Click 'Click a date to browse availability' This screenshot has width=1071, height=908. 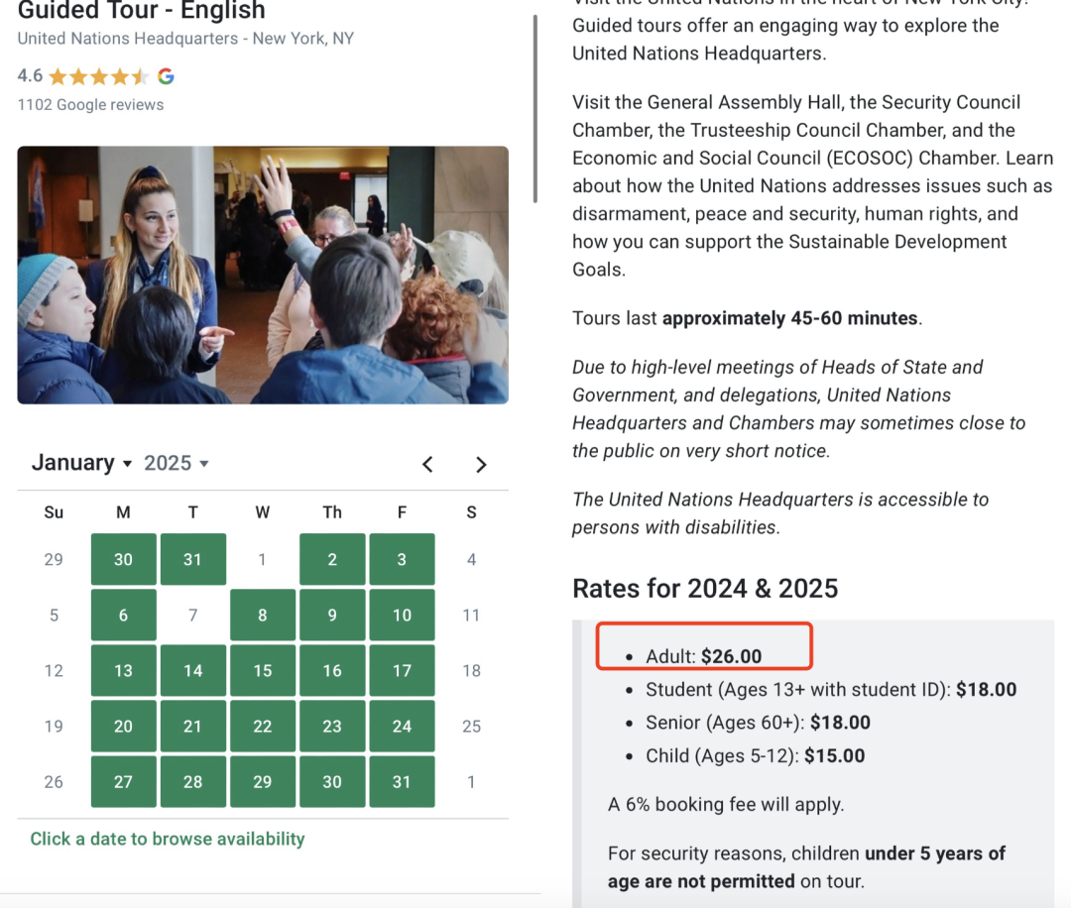tap(168, 839)
